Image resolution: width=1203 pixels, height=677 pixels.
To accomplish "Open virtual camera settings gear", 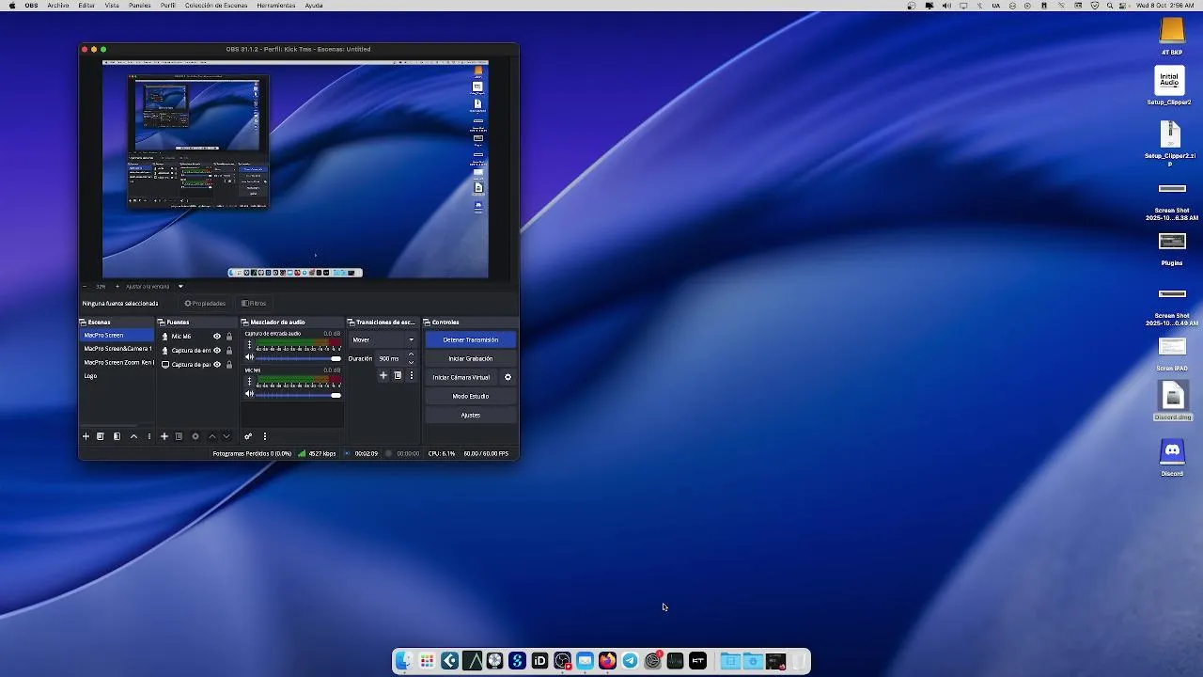I will click(508, 377).
